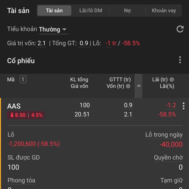Screen dimensions: 189x189
Task: Click the count badge beside Mã
Action: pyautogui.click(x=23, y=80)
